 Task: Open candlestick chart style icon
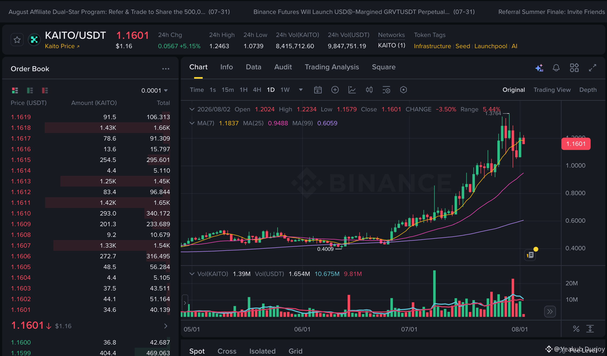point(369,90)
